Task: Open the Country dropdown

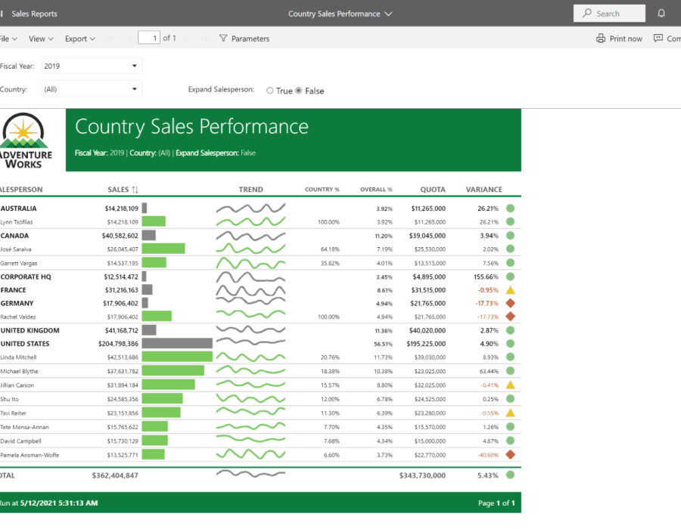Action: click(x=92, y=89)
